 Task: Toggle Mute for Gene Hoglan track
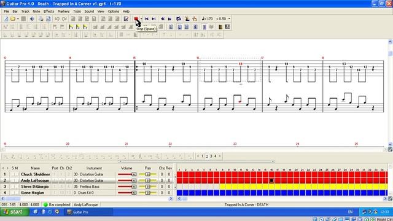pyautogui.click(x=17, y=193)
